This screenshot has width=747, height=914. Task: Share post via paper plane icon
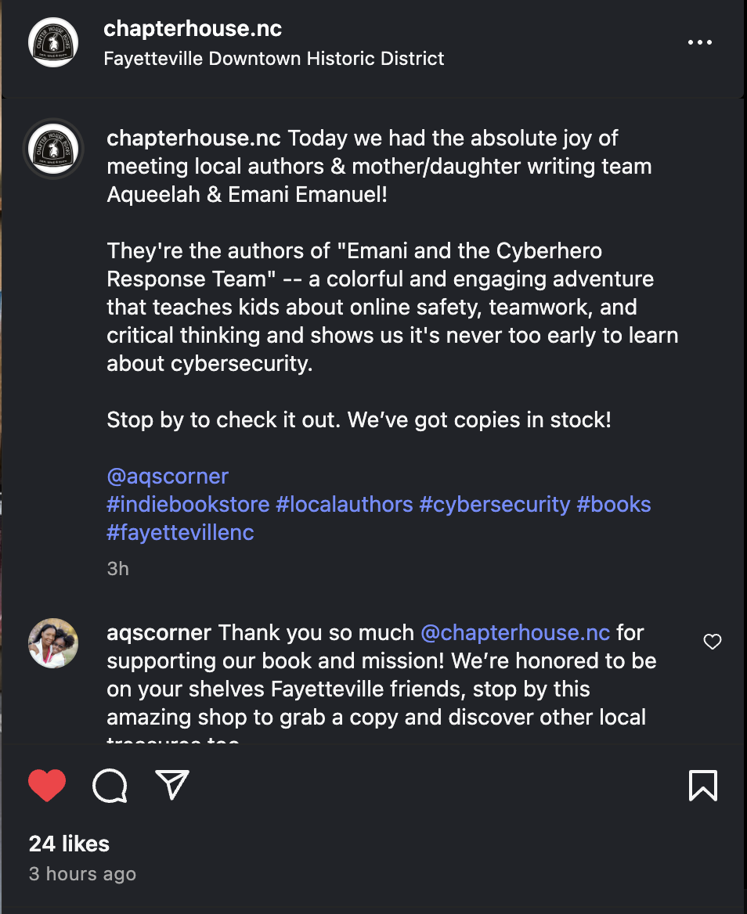[172, 784]
